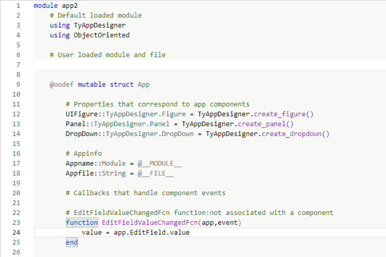Click the '(app,event)' parameters on line 23
This screenshot has width=386, height=257.
[x=220, y=222]
